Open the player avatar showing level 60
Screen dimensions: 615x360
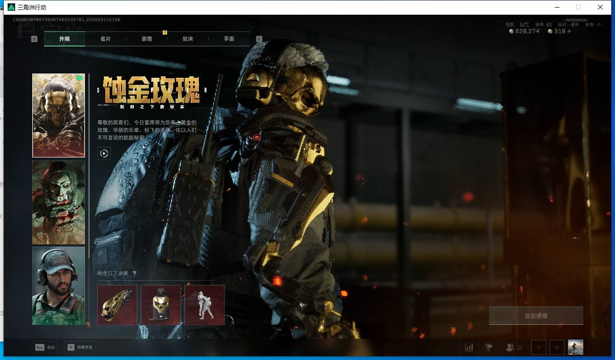point(575,347)
